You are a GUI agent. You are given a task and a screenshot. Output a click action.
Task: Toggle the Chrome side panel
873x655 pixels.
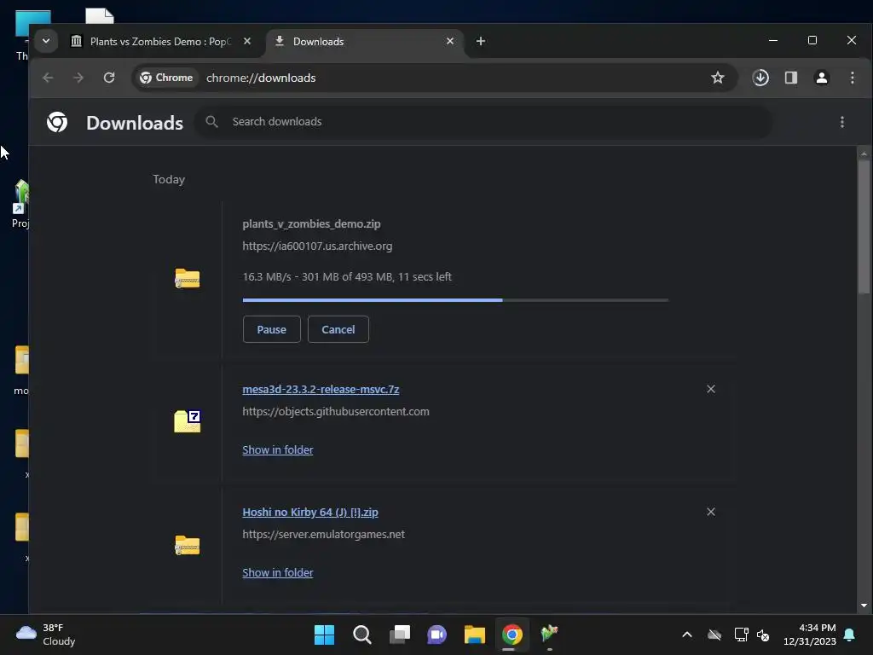(x=791, y=78)
